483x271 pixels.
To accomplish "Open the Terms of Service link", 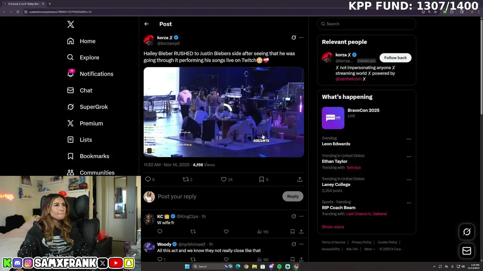I will (334, 242).
